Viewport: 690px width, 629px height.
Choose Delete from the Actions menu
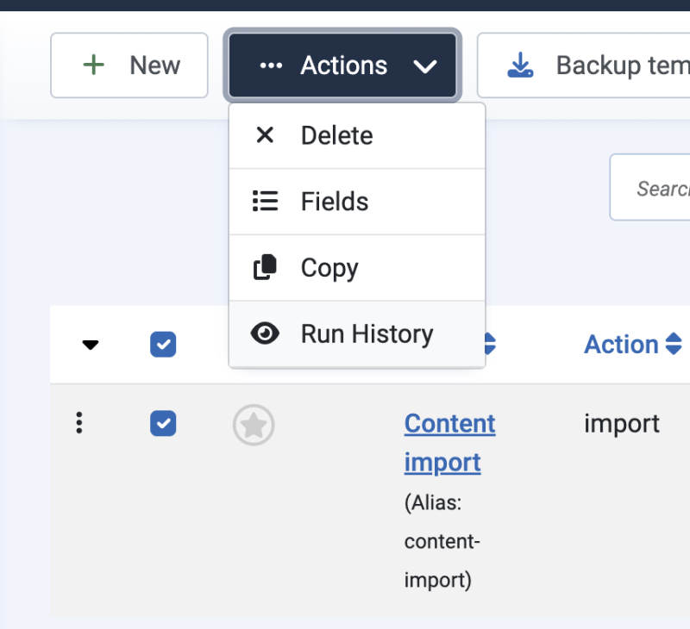click(357, 135)
